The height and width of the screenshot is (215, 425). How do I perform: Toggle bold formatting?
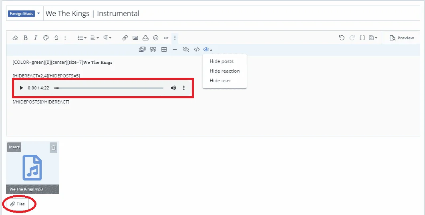[26, 38]
